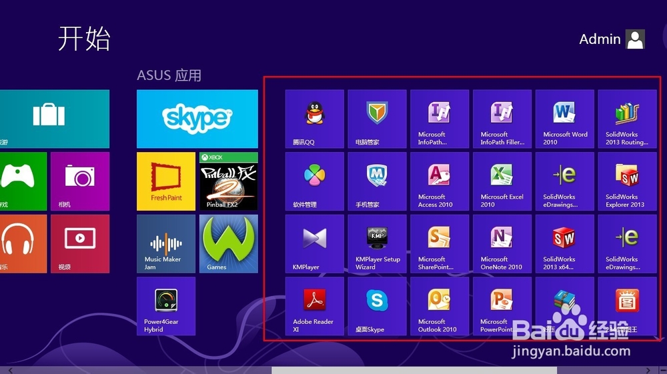Open 软件管理 colorful clover tile
The width and height of the screenshot is (667, 374).
coord(314,181)
